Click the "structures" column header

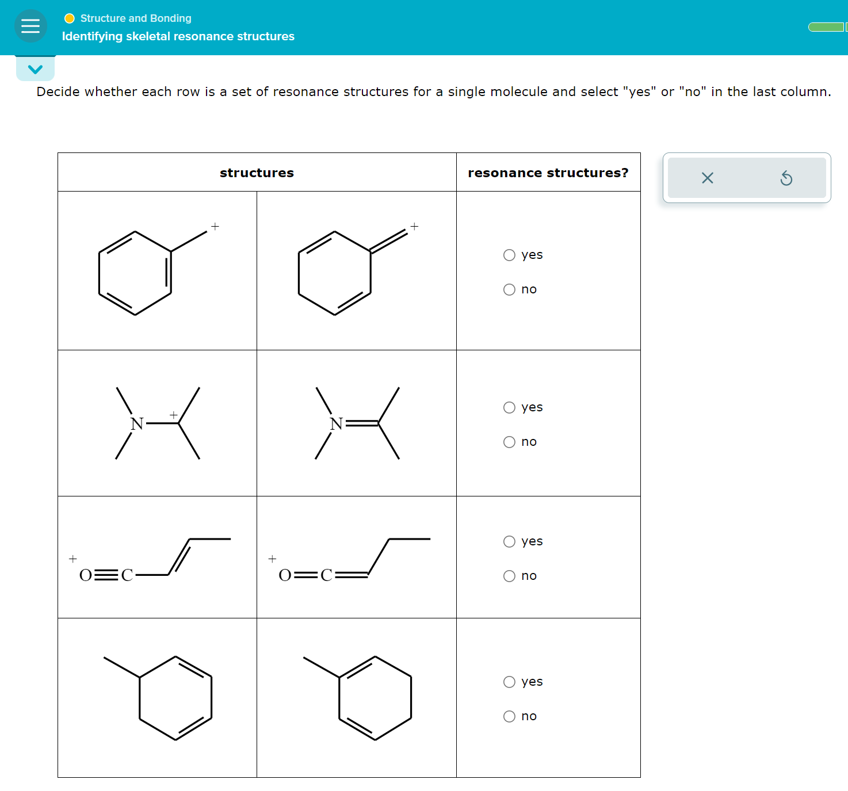[257, 173]
